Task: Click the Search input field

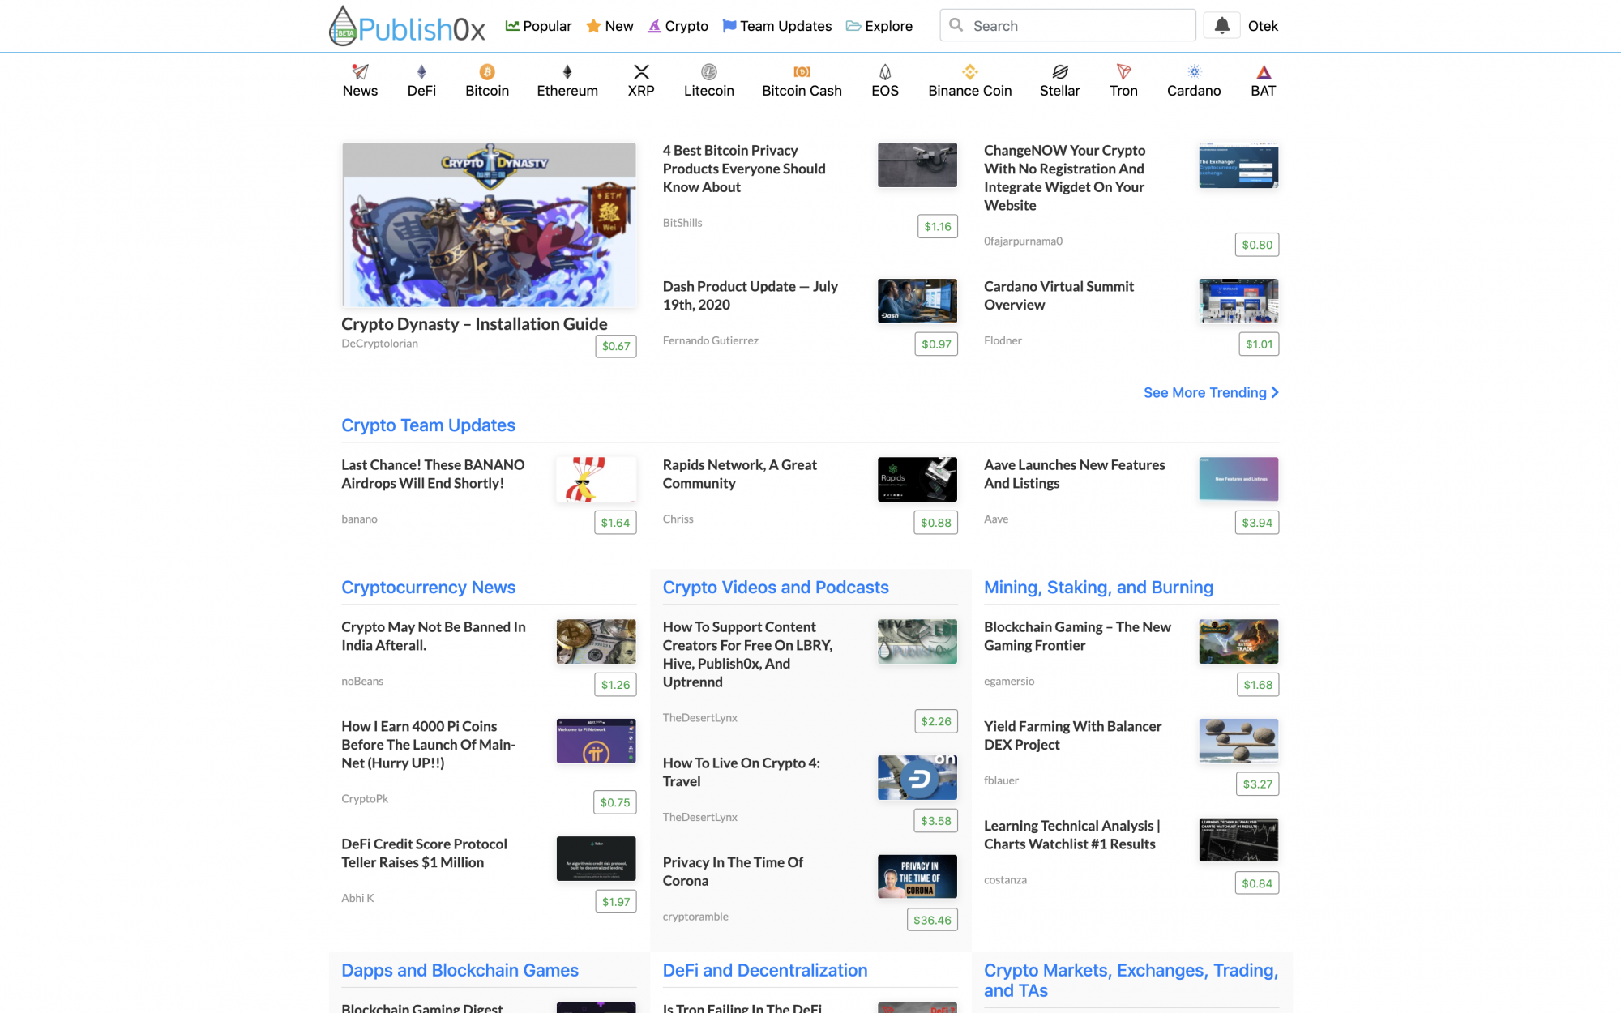Action: pyautogui.click(x=1067, y=25)
